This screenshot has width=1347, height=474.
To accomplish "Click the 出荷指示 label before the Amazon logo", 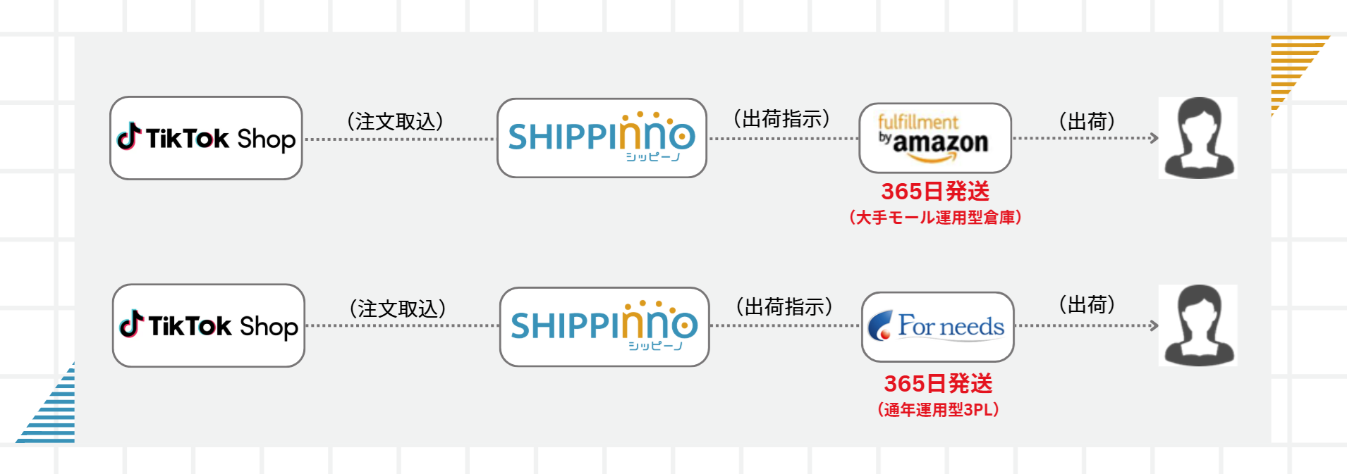I will pos(782,118).
